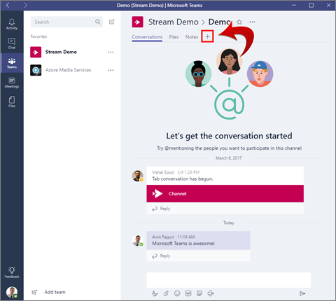Open the Meetings section
The image size is (336, 301).
pos(12,83)
